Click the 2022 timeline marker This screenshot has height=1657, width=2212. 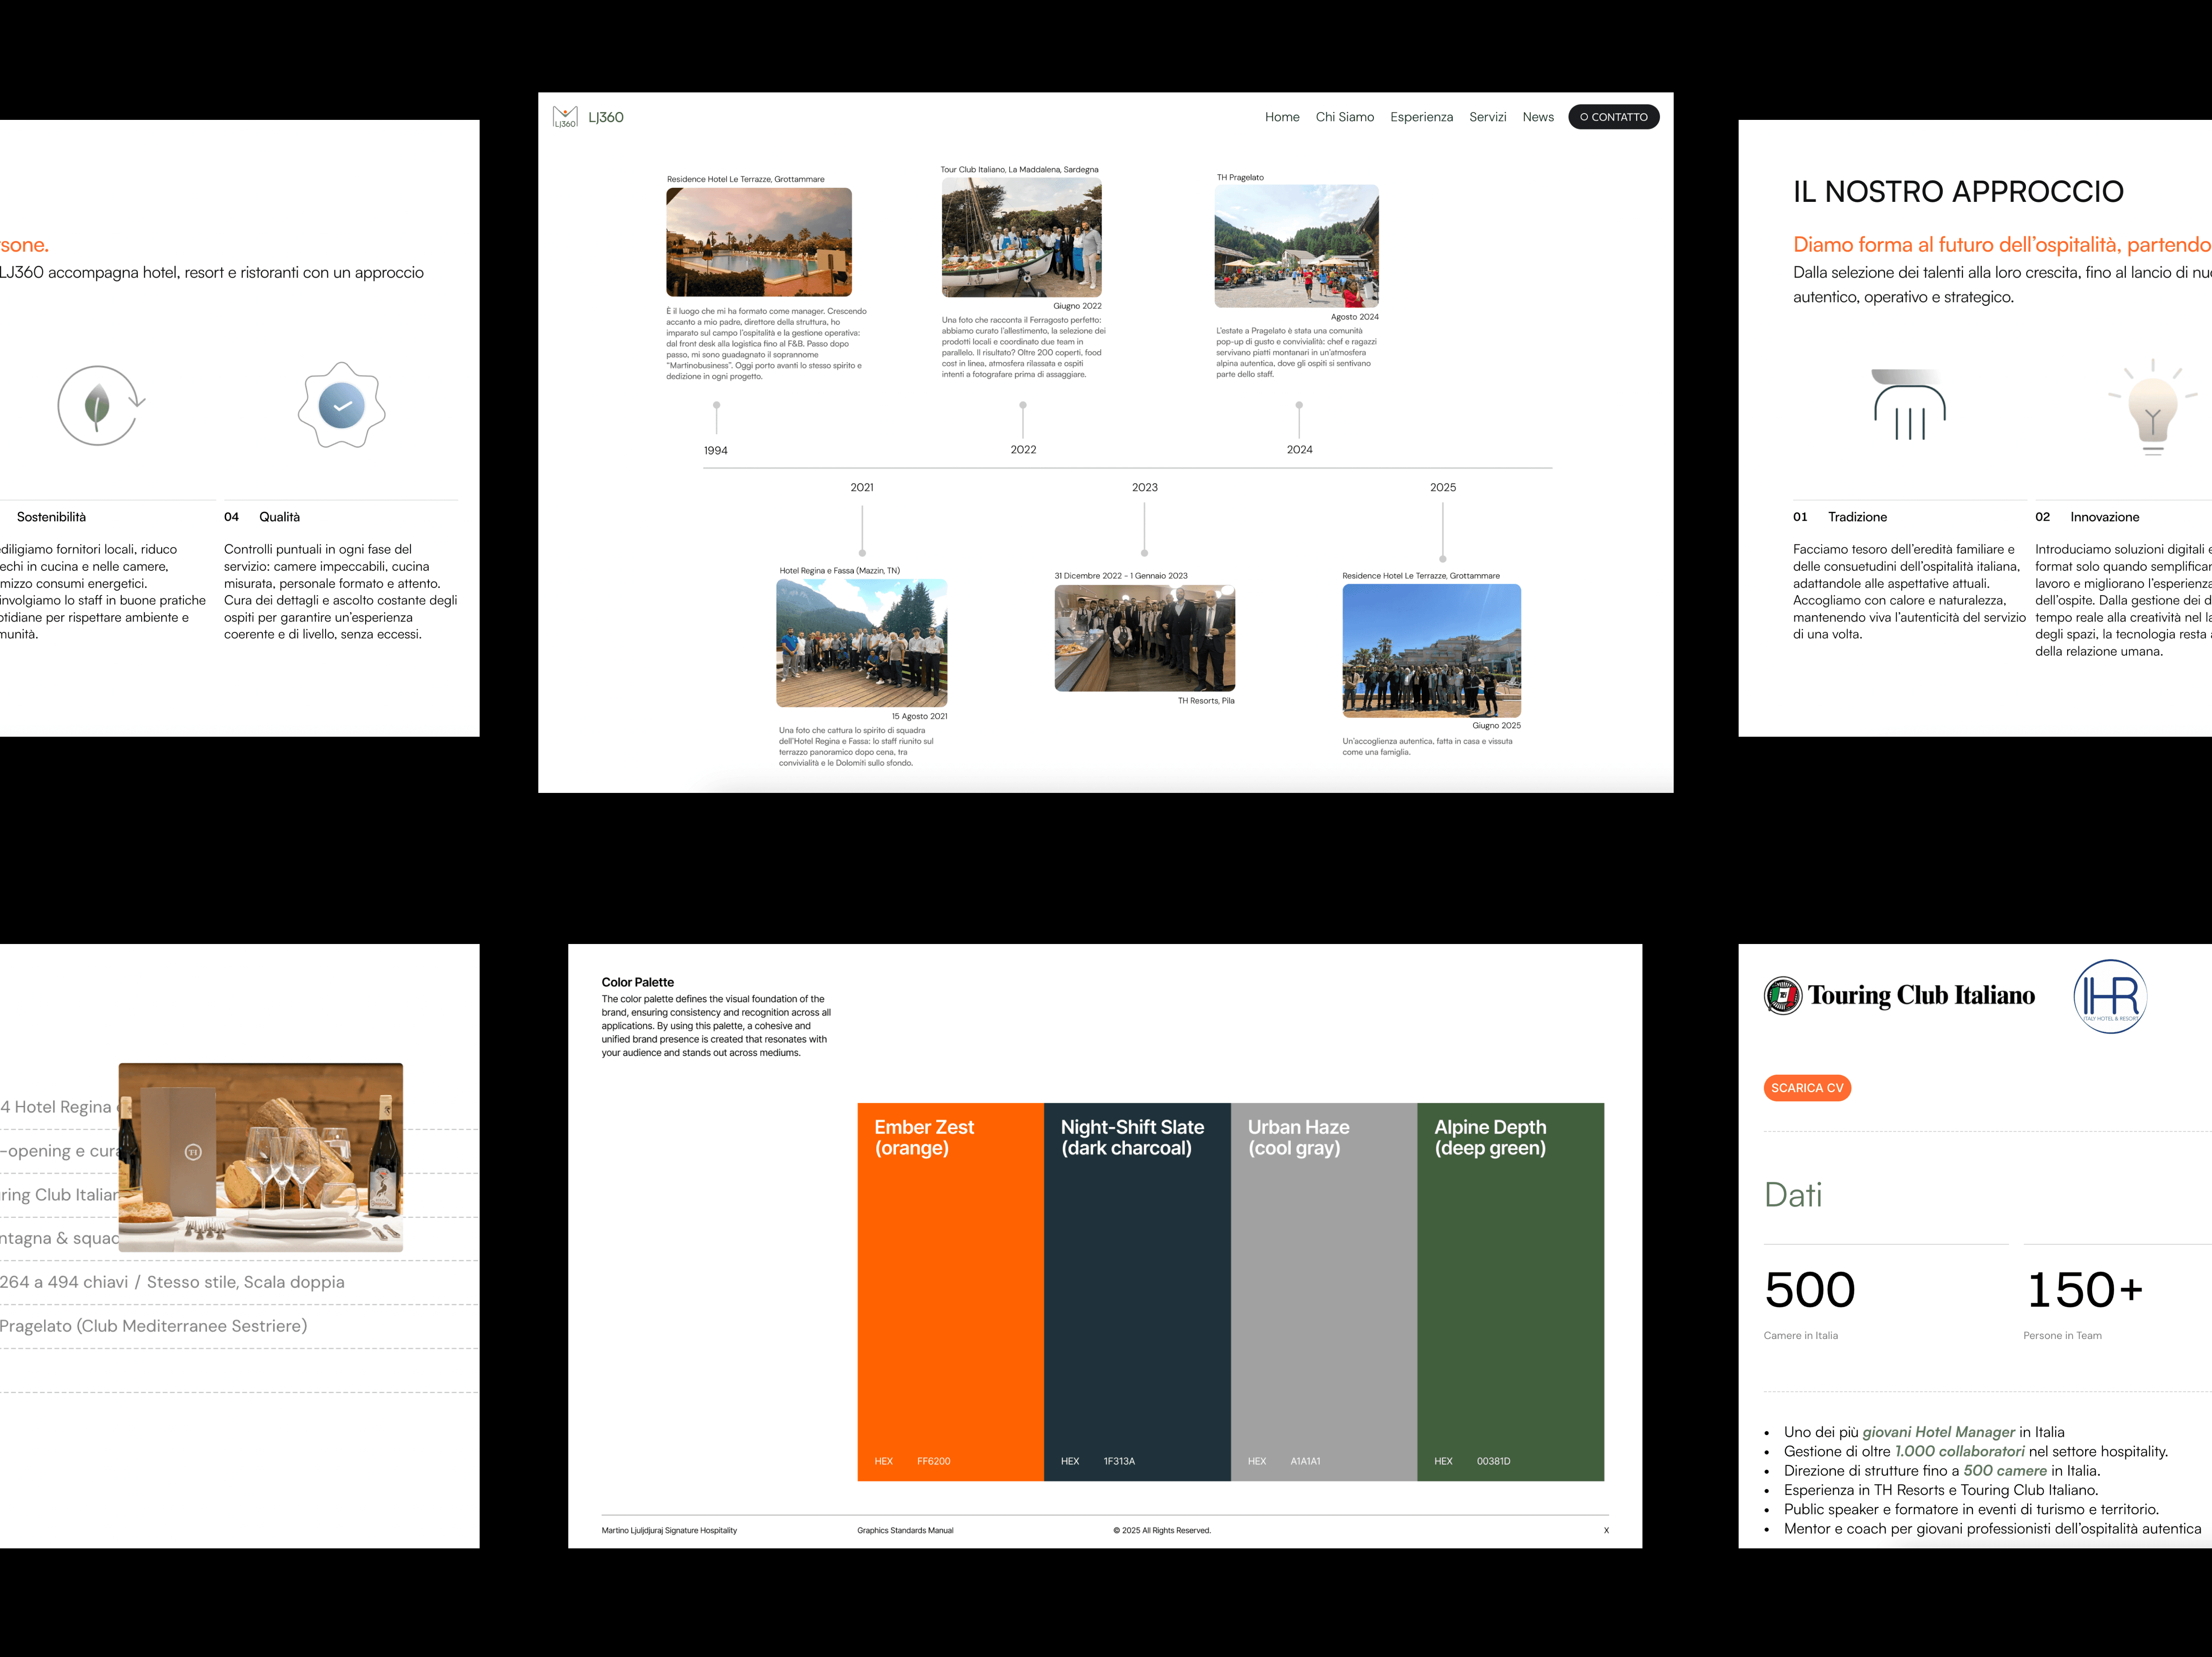coord(1022,405)
